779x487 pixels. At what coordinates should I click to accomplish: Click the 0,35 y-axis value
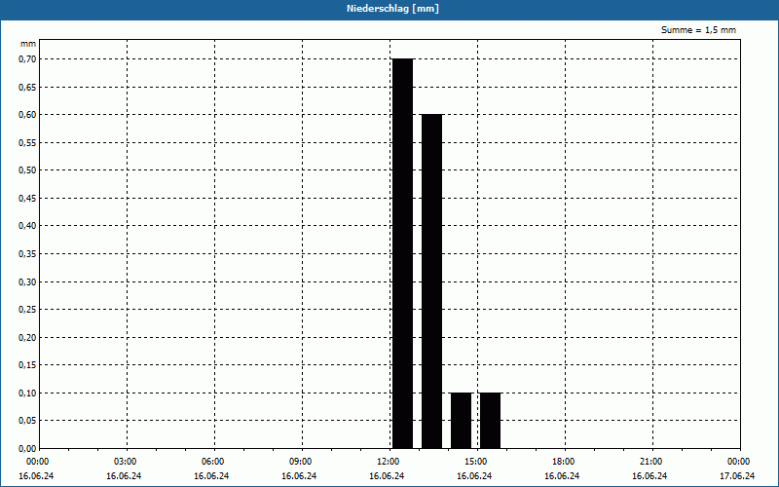tap(27, 254)
